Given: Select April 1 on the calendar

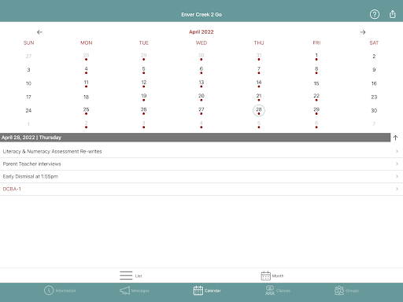Looking at the screenshot, I should 316,56.
